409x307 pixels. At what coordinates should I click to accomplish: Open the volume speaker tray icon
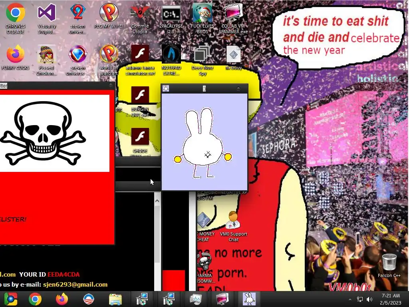369,299
